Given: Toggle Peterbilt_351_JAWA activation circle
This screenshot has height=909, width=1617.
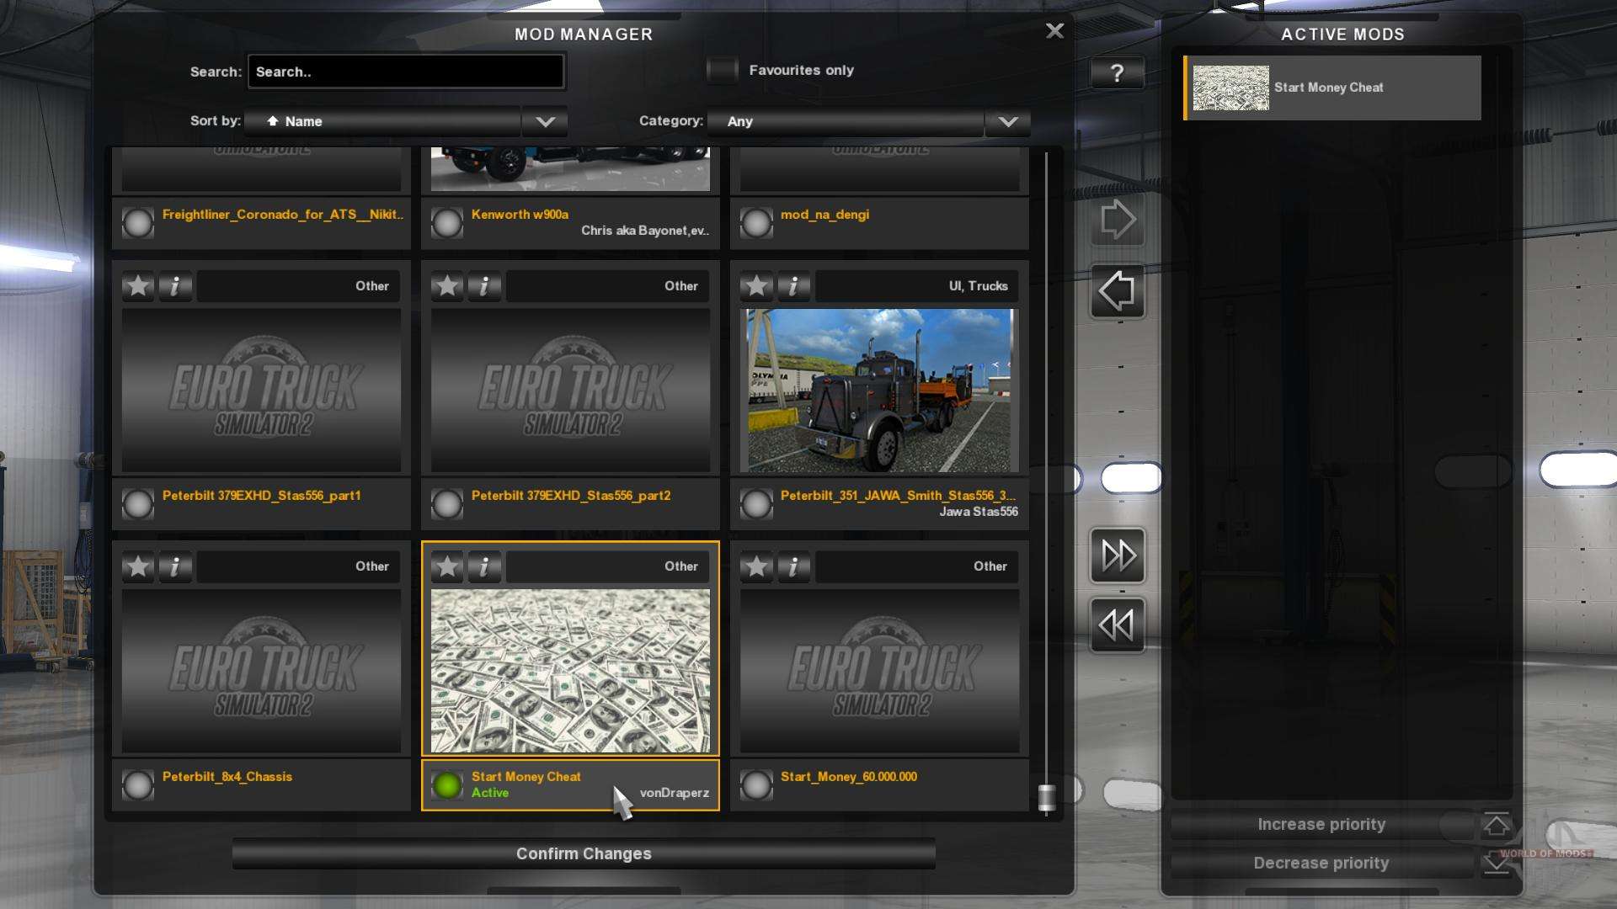Looking at the screenshot, I should pos(756,504).
